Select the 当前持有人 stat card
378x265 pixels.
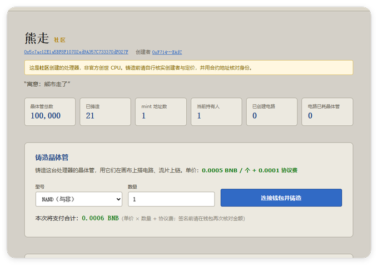pyautogui.click(x=216, y=111)
